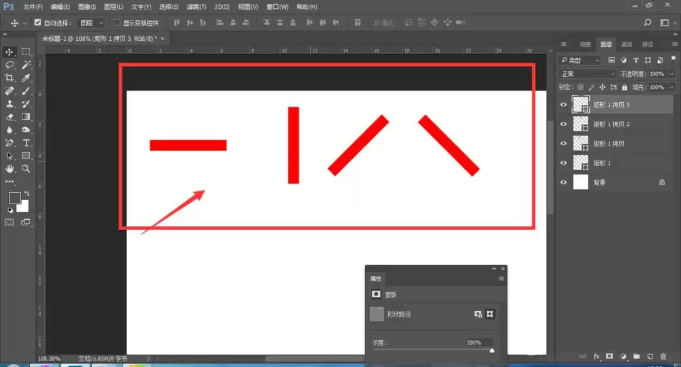Viewport: 681px width, 367px height.
Task: Open the 滤镜(T) menu
Action: [x=196, y=7]
